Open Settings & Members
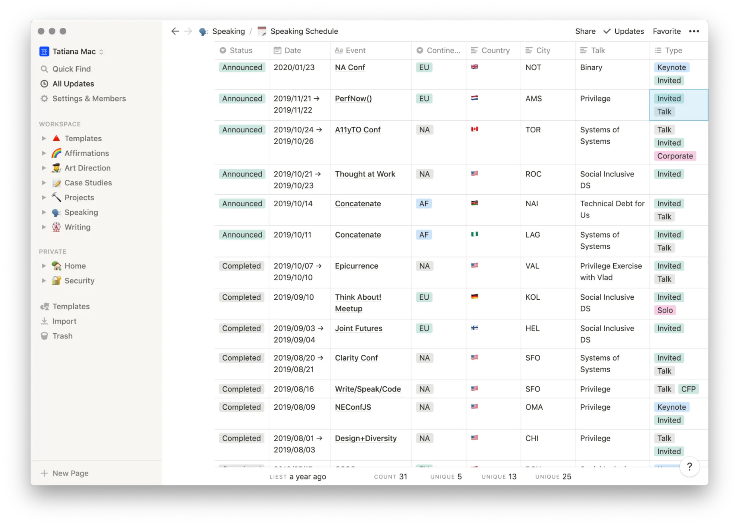 coord(89,99)
